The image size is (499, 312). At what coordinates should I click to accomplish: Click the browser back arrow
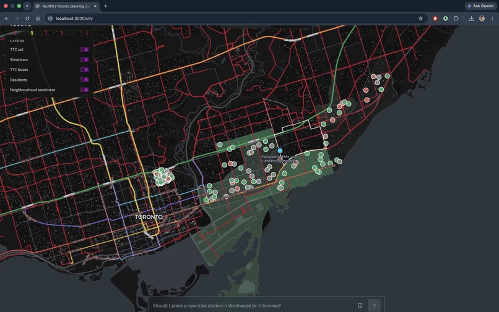pos(7,19)
